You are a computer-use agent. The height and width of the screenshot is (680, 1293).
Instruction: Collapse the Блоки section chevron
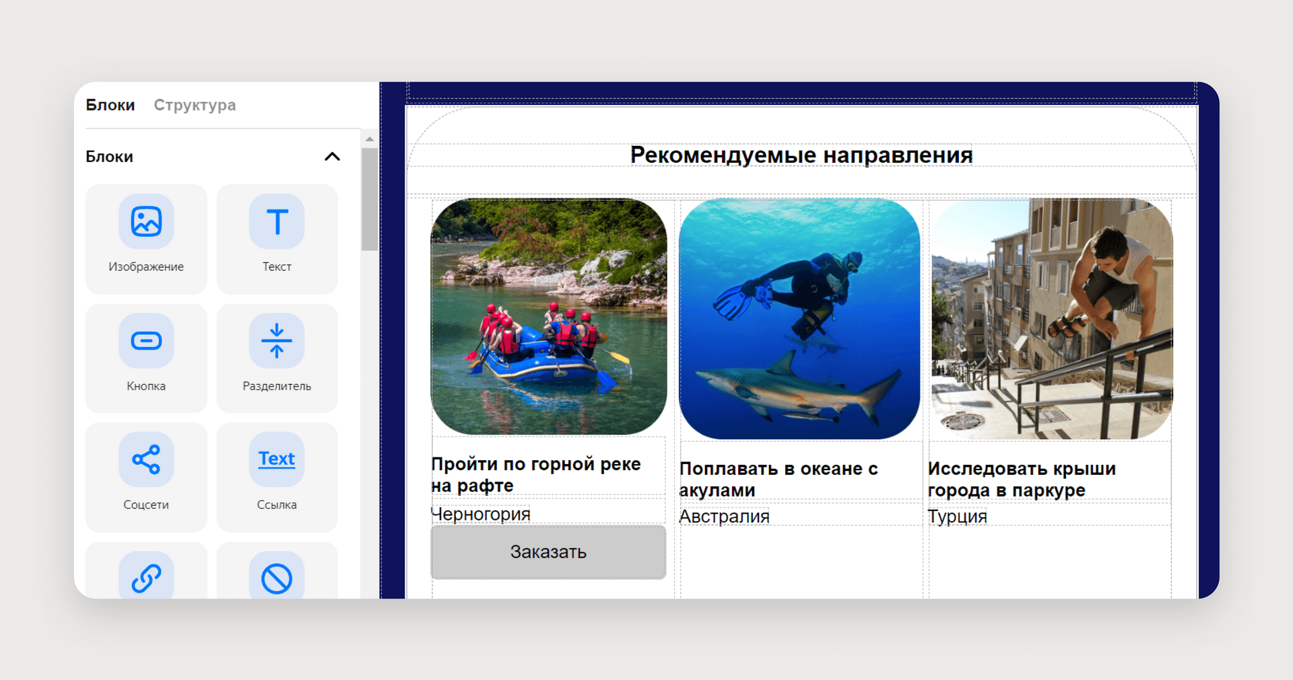coord(332,157)
